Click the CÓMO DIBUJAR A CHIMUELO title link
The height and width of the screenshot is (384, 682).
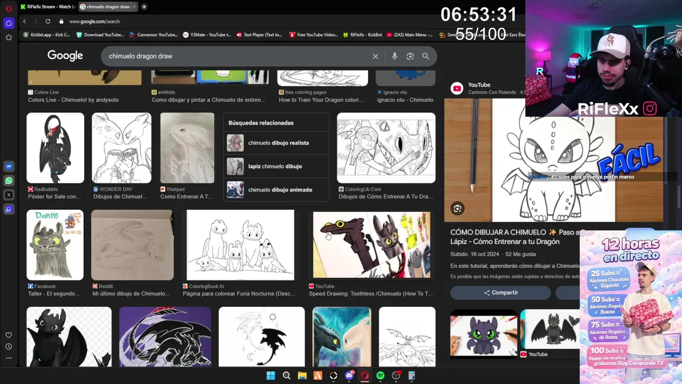pos(515,237)
